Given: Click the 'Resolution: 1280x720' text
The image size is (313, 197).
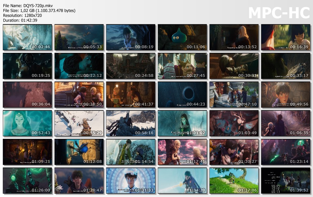Looking at the screenshot, I should (22, 15).
